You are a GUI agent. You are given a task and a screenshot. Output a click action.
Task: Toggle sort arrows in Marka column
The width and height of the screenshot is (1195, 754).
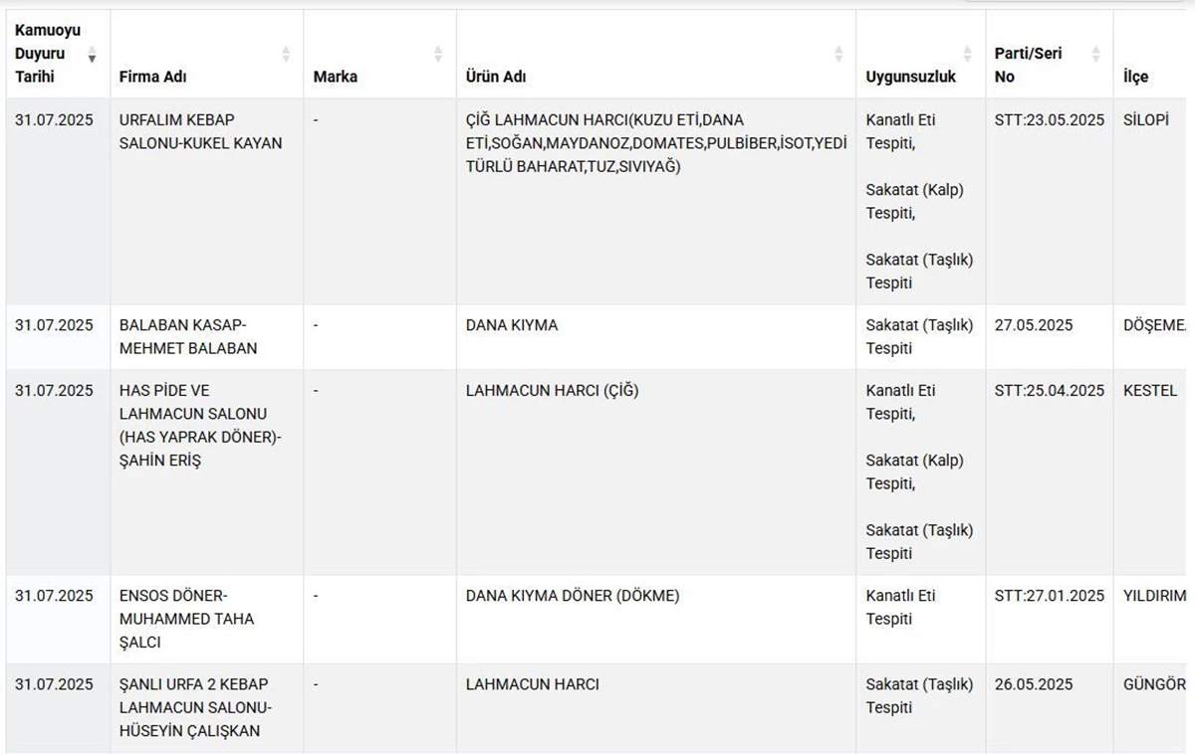(x=438, y=54)
